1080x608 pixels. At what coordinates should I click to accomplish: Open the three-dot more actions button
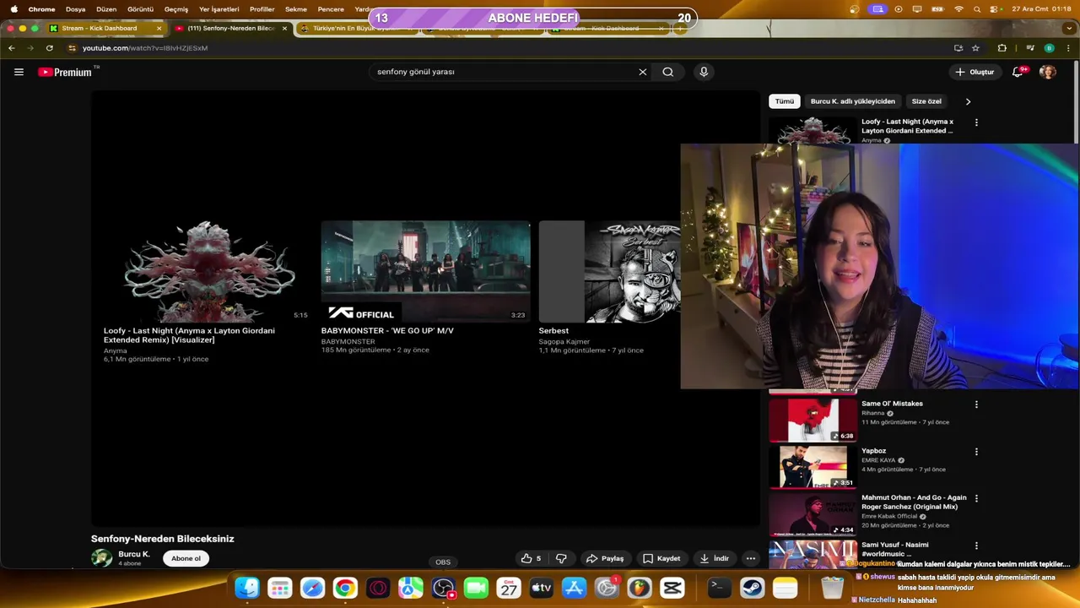[x=751, y=558]
